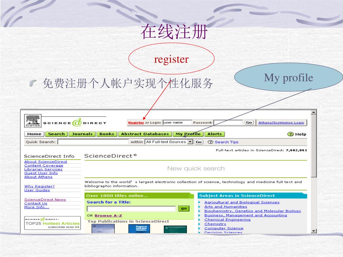
Task: Click the Register link
Action: [x=136, y=122]
